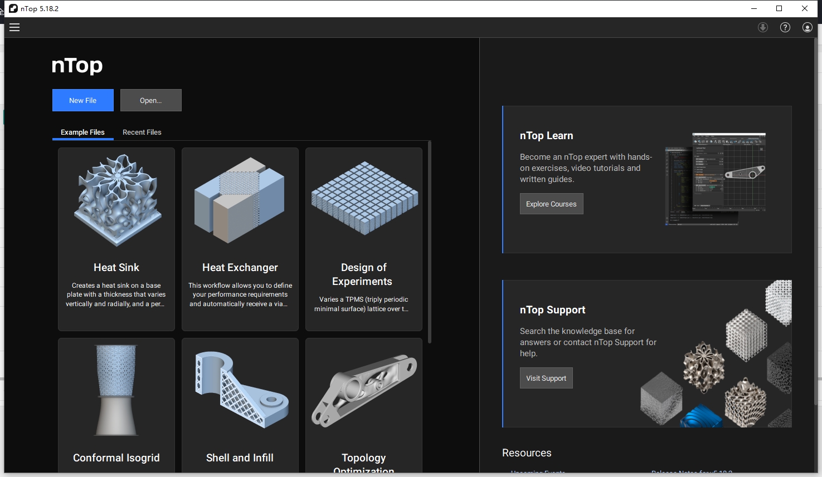Click the Explore Courses button
Image resolution: width=822 pixels, height=477 pixels.
pyautogui.click(x=551, y=204)
